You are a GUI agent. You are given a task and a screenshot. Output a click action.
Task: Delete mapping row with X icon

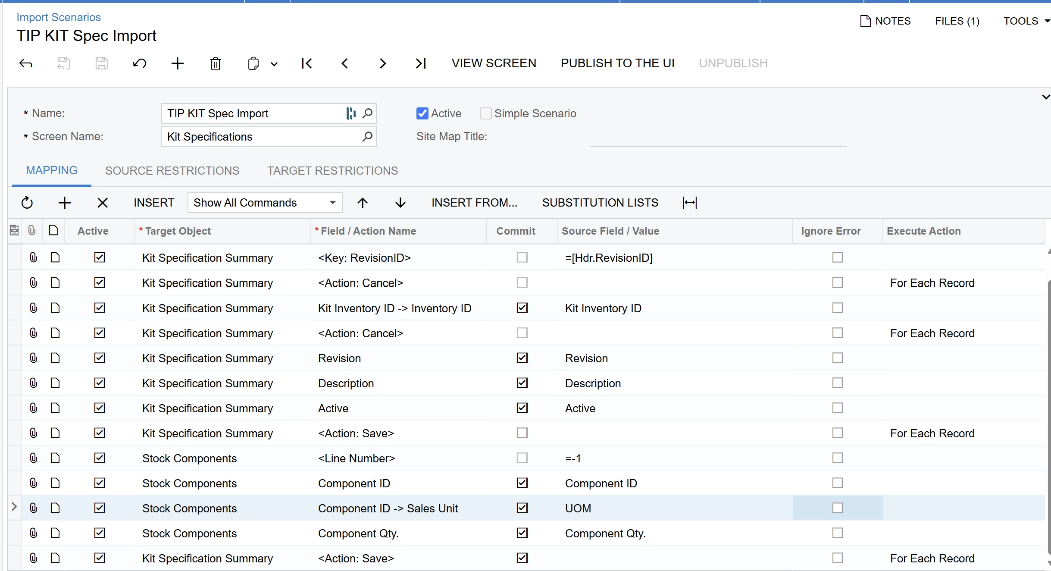click(102, 203)
